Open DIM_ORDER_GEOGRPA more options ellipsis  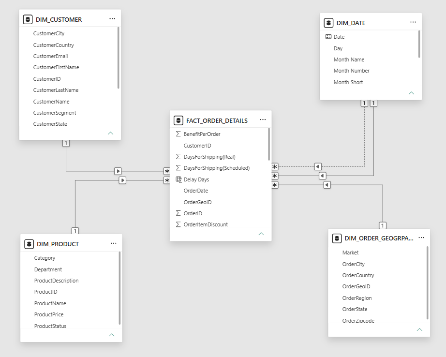421,238
